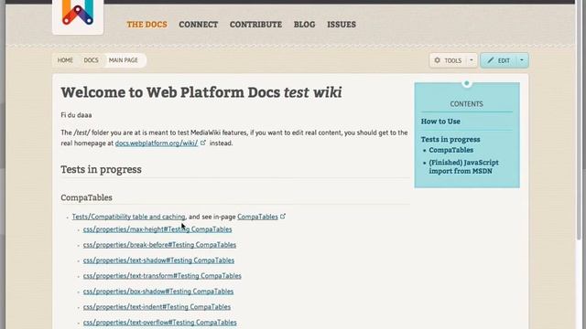Click external link icon after CompaTables link
The height and width of the screenshot is (329, 586).
[x=283, y=216]
